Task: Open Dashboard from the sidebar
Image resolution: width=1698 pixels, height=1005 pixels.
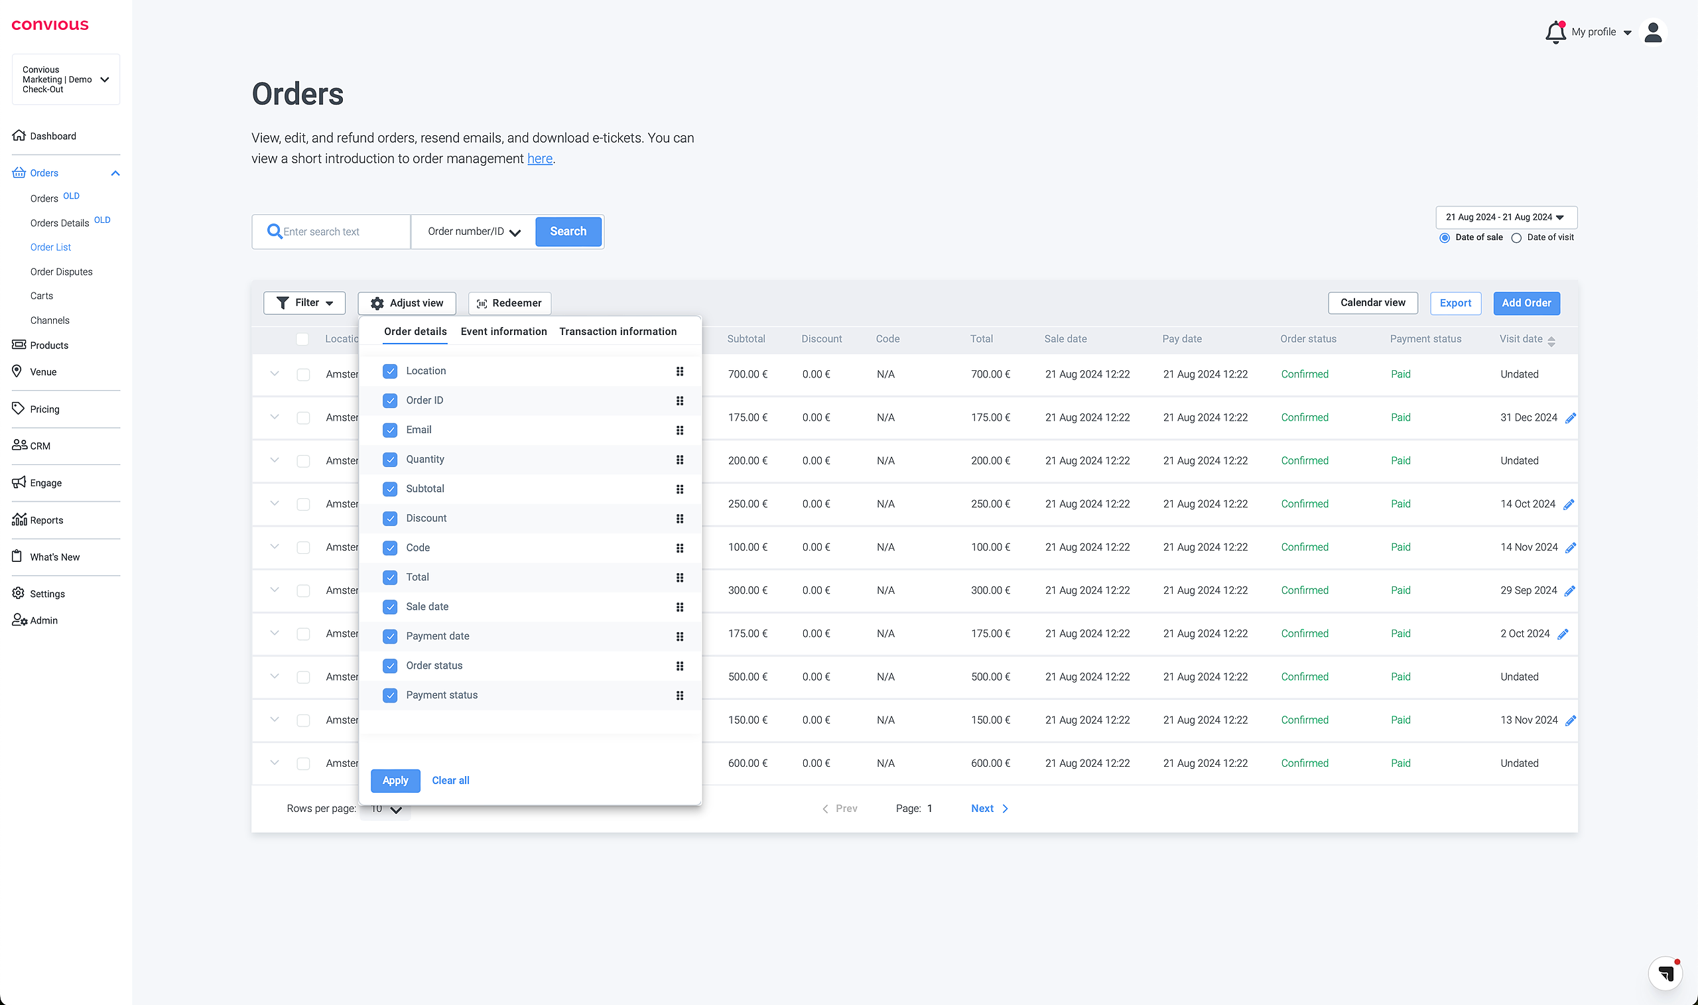Action: 53,136
